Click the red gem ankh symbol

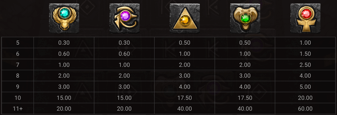click(x=305, y=18)
